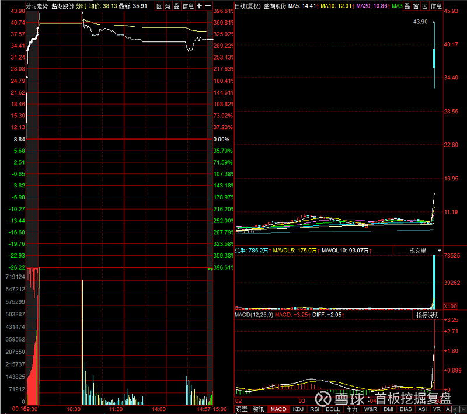The width and height of the screenshot is (467, 414).
Task: Click the 区 button in intraday chart header
Action: click(x=159, y=6)
